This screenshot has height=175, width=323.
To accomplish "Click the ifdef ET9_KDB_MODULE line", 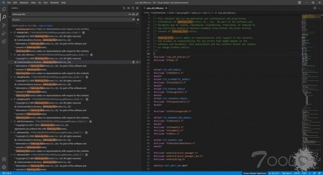I will [x=167, y=70].
